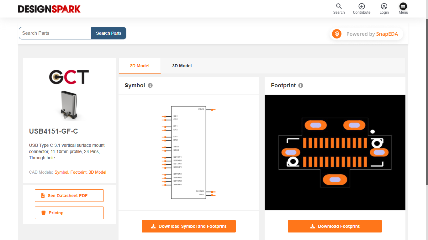Open the Pricing button
The height and width of the screenshot is (240, 428).
pyautogui.click(x=69, y=213)
